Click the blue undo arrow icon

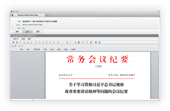click(x=15, y=46)
